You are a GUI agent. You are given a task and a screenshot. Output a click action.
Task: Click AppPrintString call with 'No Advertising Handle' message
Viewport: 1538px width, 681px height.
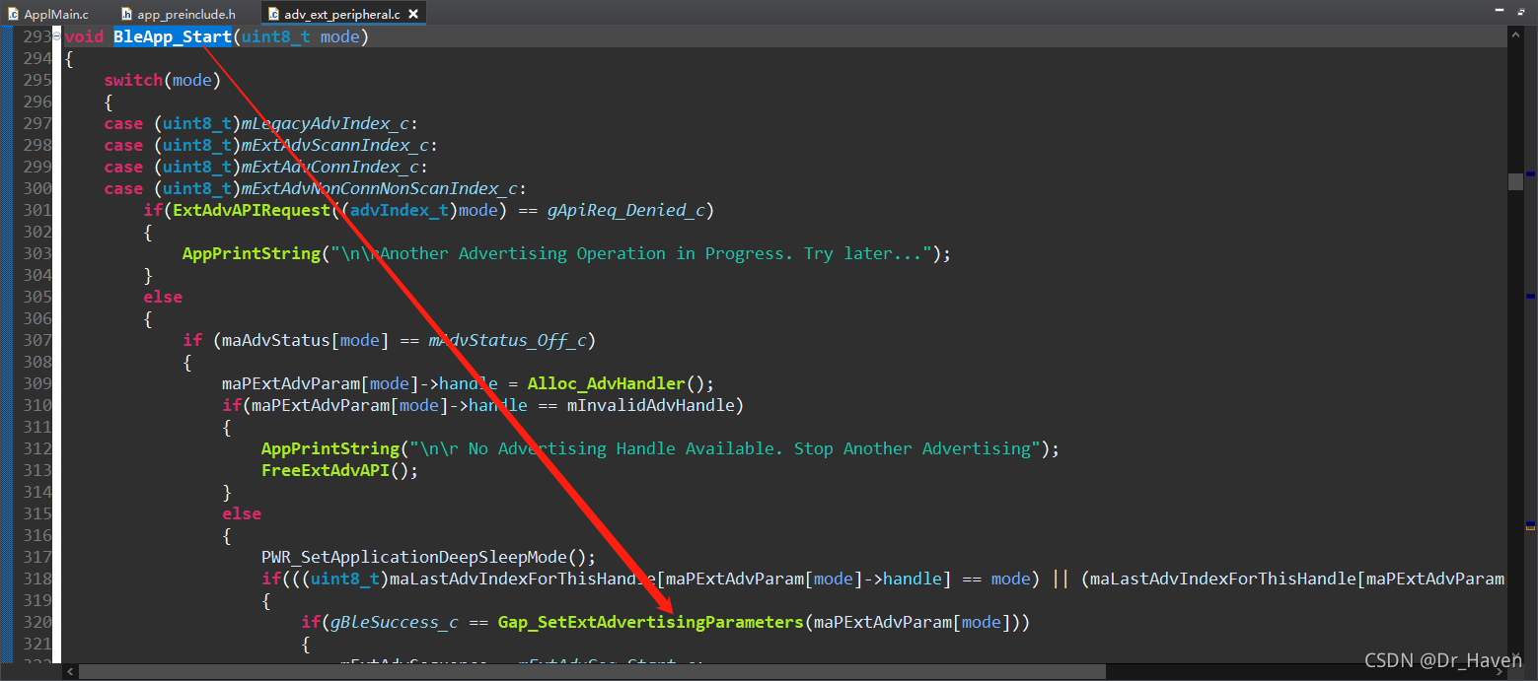[330, 448]
